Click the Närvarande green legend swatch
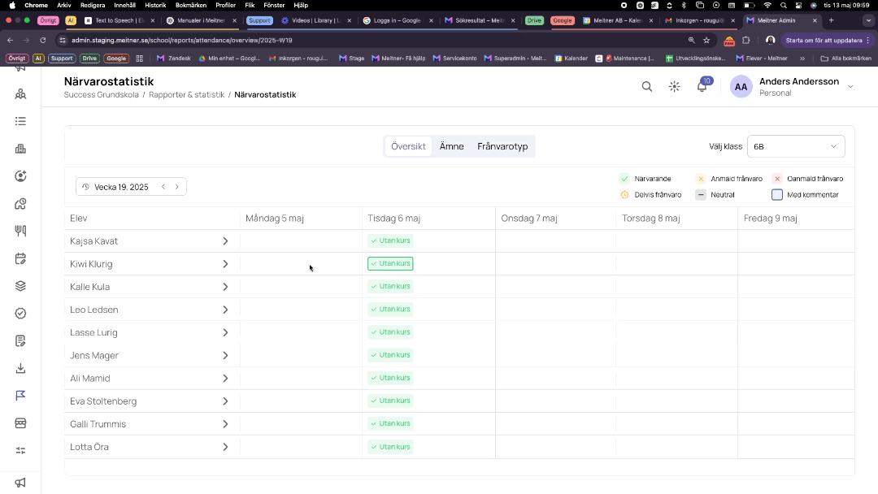The height and width of the screenshot is (494, 878). [624, 179]
